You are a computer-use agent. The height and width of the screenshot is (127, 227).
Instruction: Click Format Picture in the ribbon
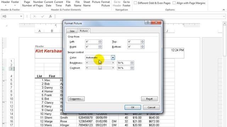pos(105,4)
